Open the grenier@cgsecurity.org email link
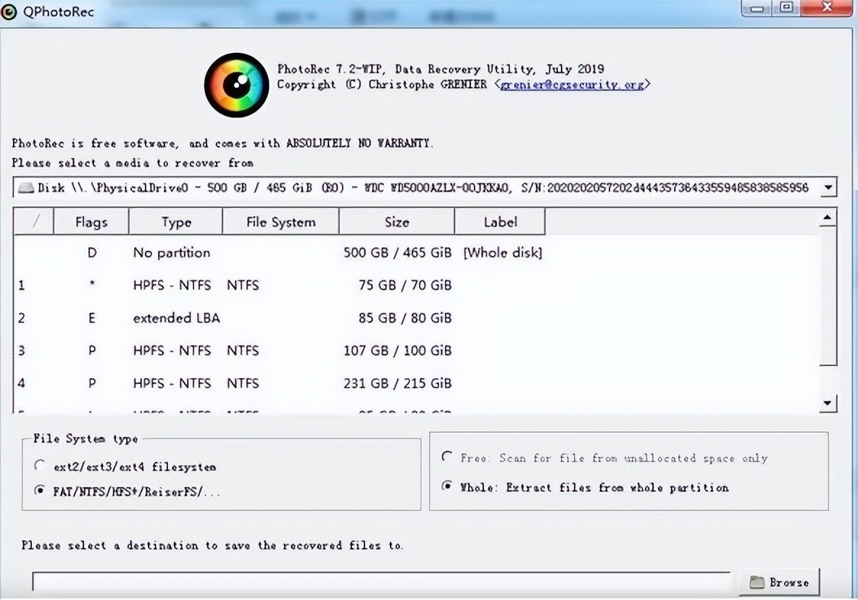The height and width of the screenshot is (600, 858). pos(572,85)
